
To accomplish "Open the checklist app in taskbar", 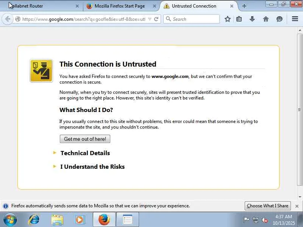I will coord(128,220).
